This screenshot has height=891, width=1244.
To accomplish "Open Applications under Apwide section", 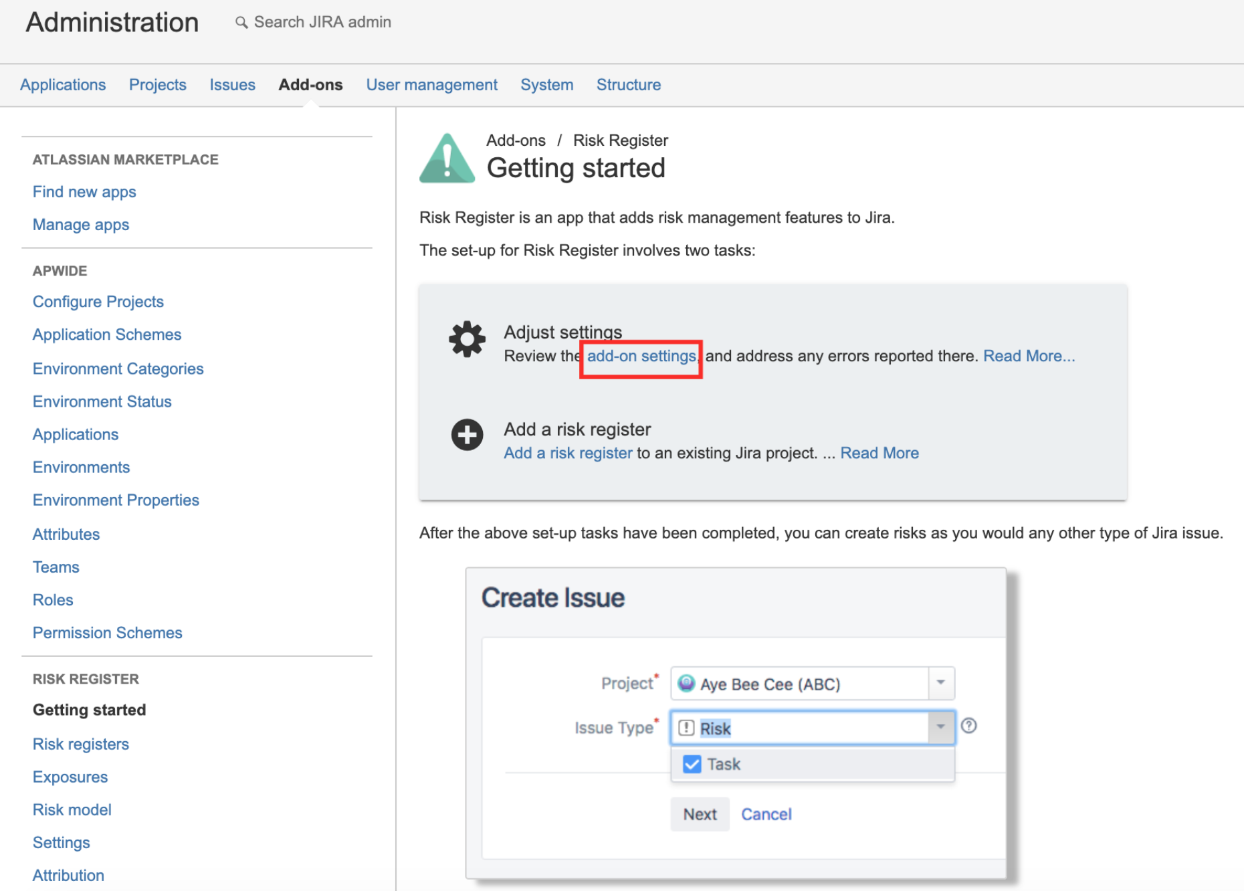I will point(76,434).
